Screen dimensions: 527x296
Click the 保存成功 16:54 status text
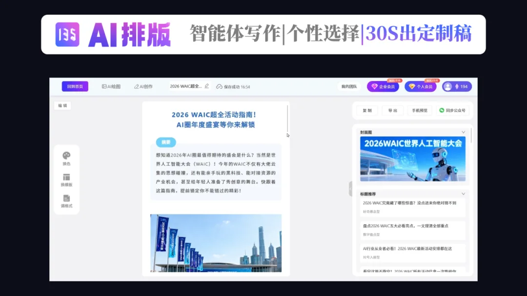point(237,87)
